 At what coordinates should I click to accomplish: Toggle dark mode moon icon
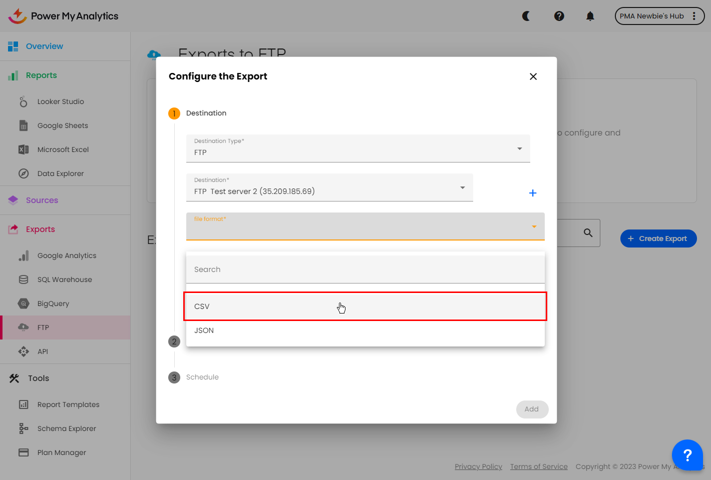click(x=526, y=16)
